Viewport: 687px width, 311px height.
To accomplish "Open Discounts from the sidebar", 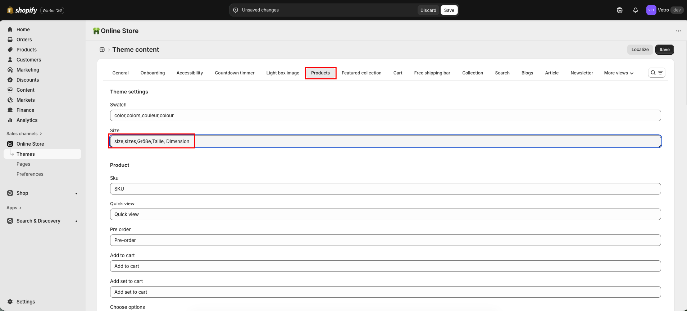I will [x=28, y=80].
